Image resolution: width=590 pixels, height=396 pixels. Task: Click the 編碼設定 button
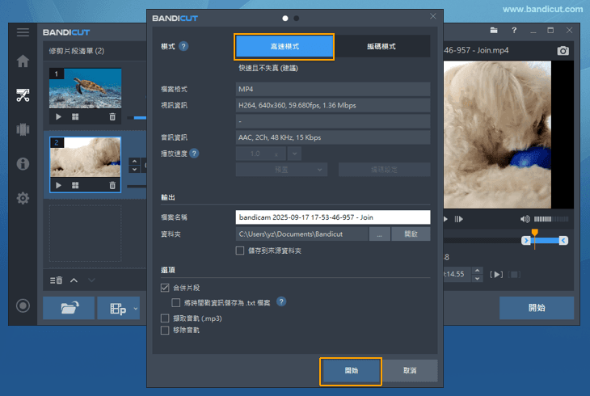[384, 170]
